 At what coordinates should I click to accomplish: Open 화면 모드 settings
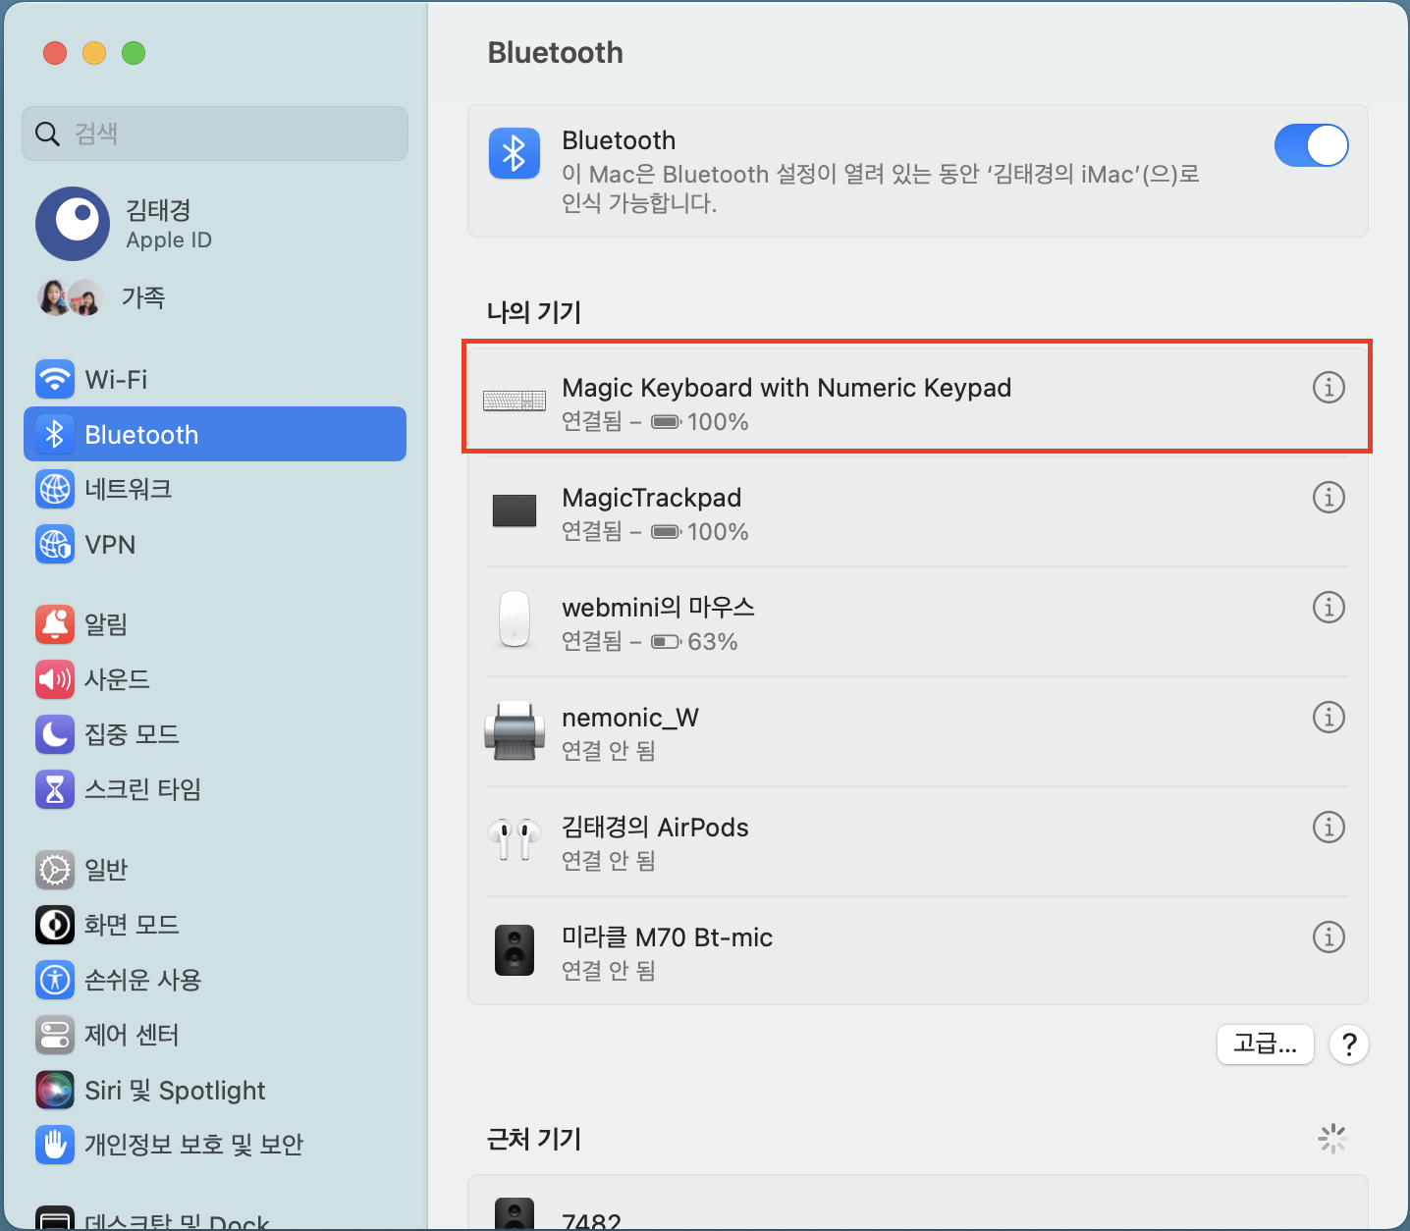pyautogui.click(x=132, y=925)
